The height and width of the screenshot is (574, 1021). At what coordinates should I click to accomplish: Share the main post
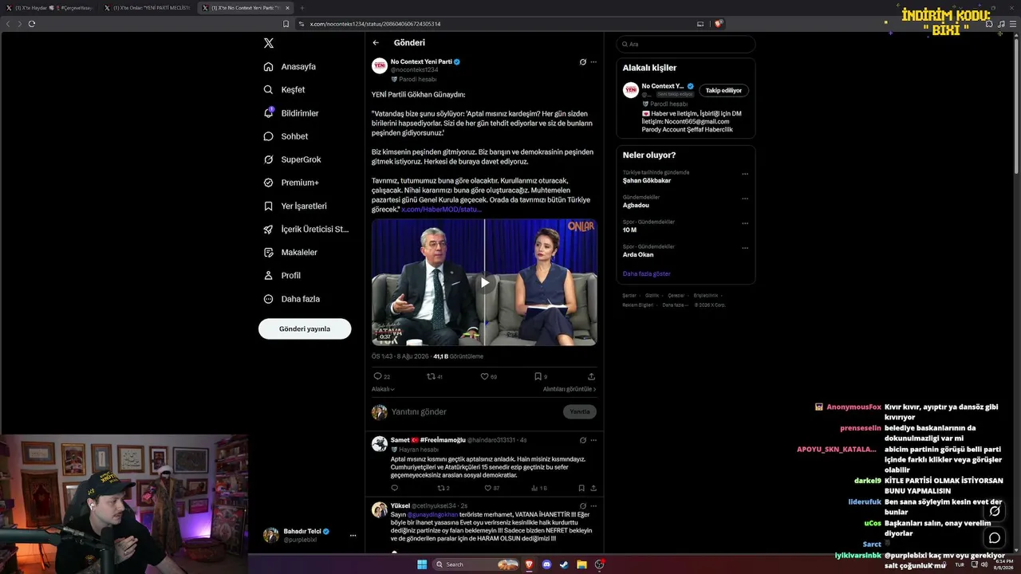(591, 376)
